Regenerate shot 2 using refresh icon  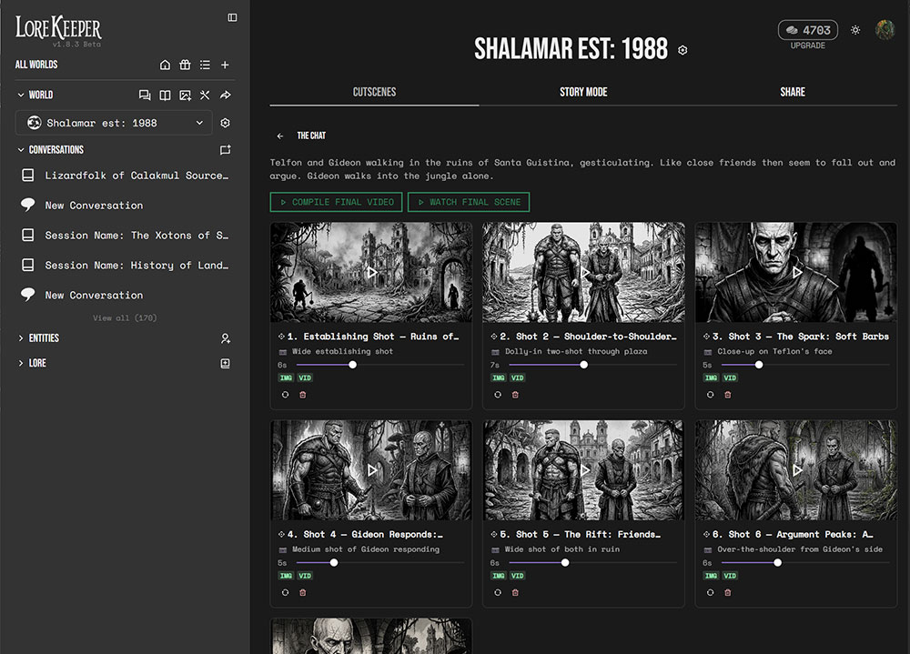pyautogui.click(x=498, y=395)
